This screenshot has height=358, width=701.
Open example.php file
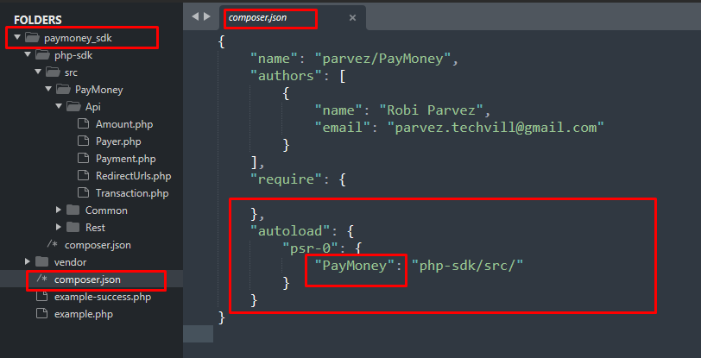(81, 314)
